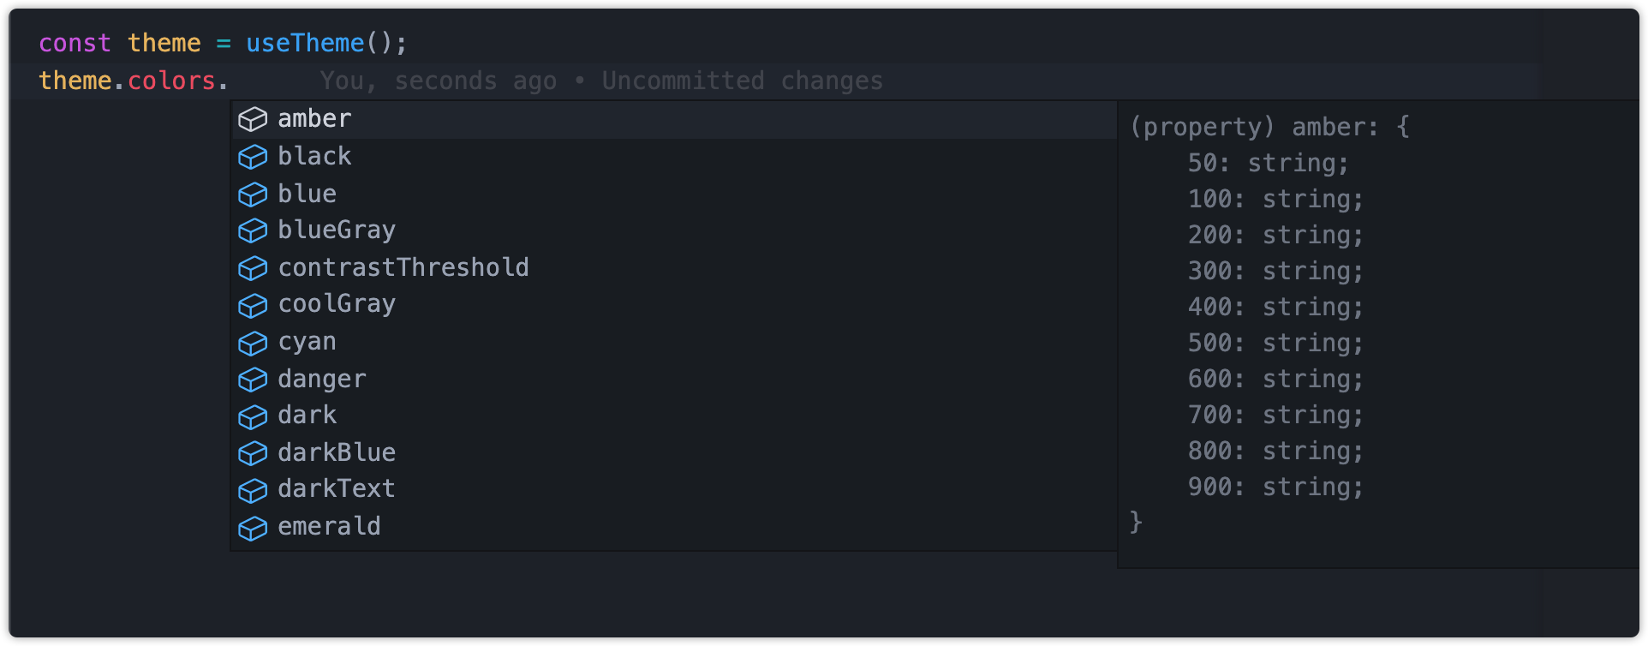The image size is (1648, 646).
Task: Pick the blue entry in the suggestions
Action: 307,194
